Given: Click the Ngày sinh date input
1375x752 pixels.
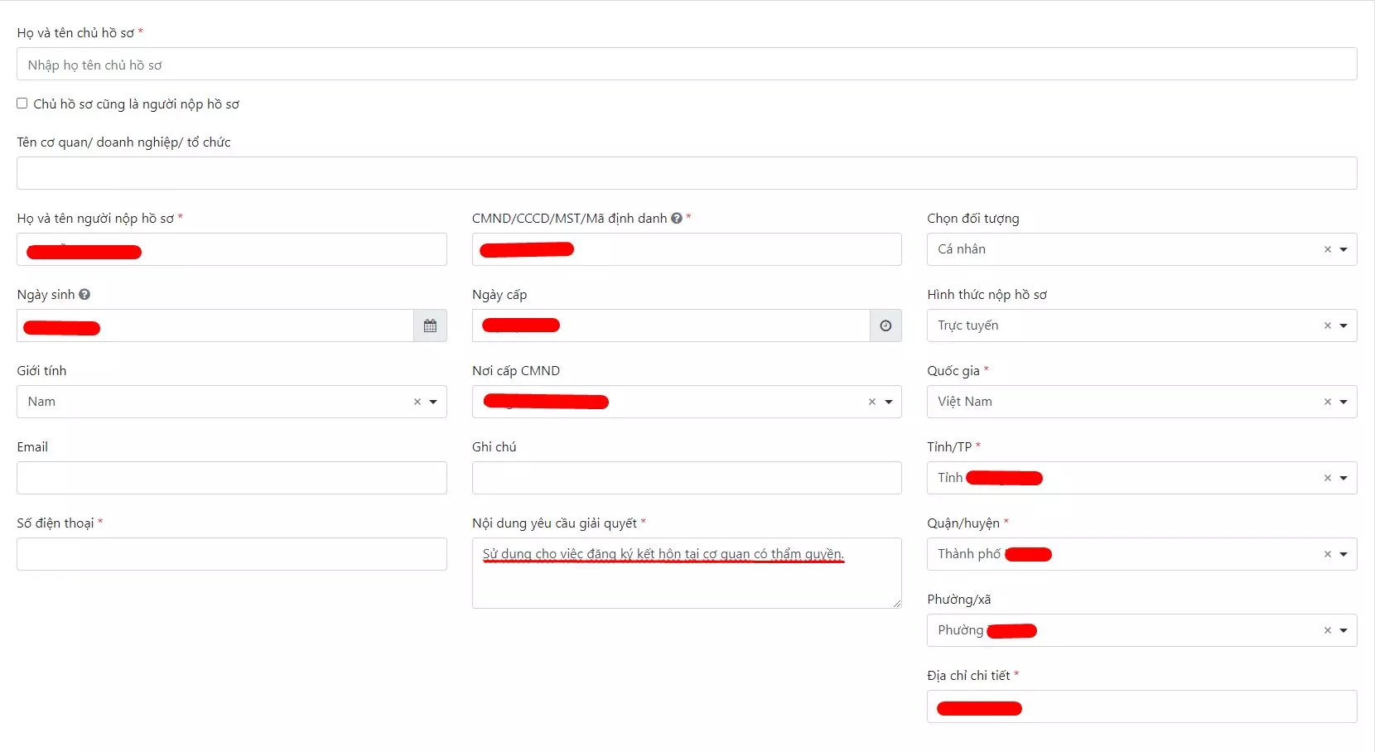Looking at the screenshot, I should click(x=215, y=325).
